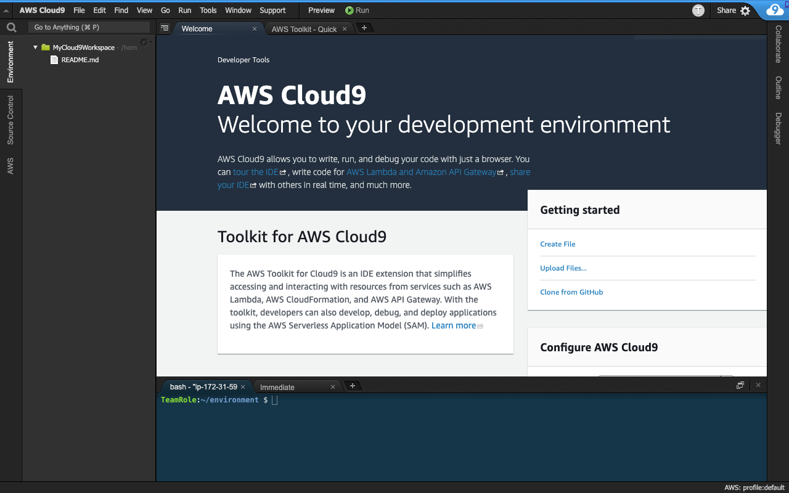The height and width of the screenshot is (493, 789).
Task: Close the AWS Toolkit - Quick tab
Action: coord(345,29)
